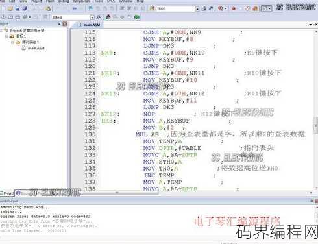Open the Flash menu
Screen dimensions: 318x244
pyautogui.click(x=50, y=1)
